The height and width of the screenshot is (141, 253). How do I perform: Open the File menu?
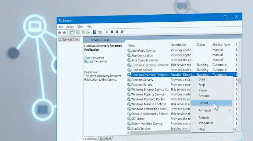(x=61, y=27)
